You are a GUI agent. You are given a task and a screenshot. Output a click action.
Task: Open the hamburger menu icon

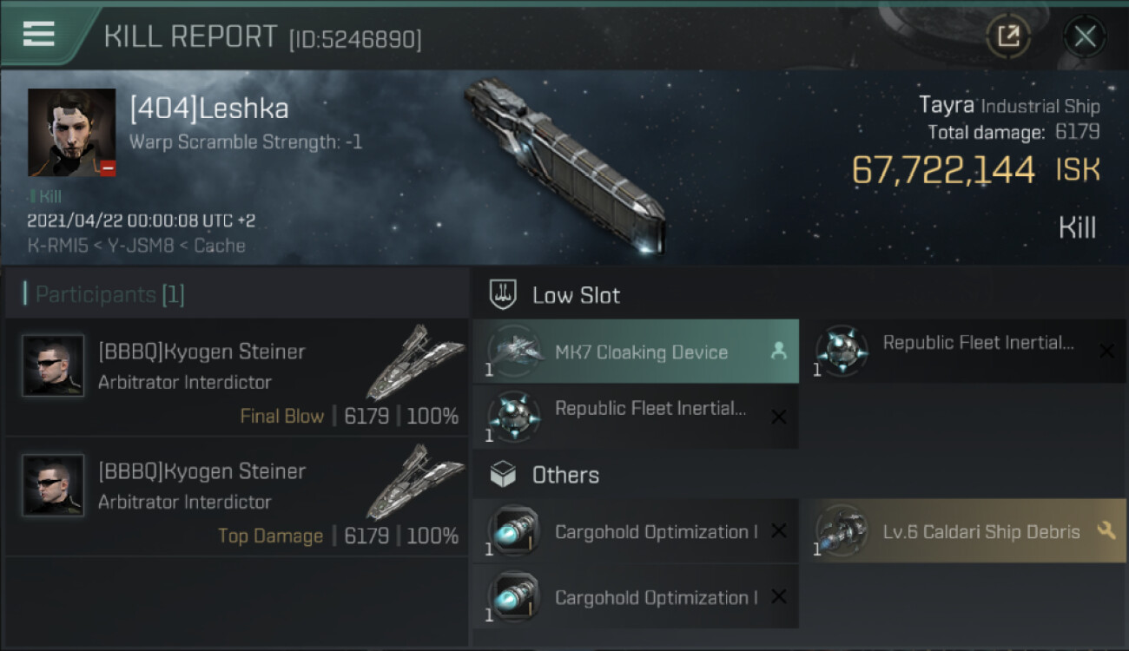point(39,35)
